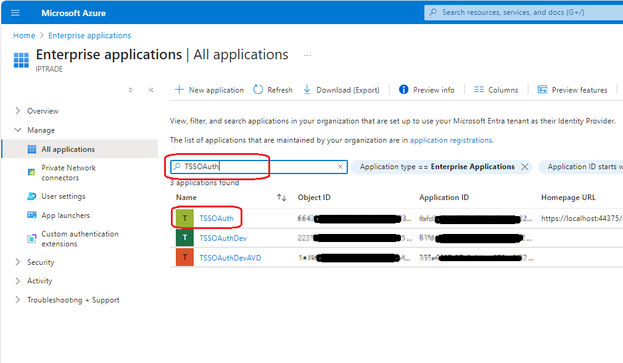
Task: Collapse the Manage section
Action: (17, 130)
